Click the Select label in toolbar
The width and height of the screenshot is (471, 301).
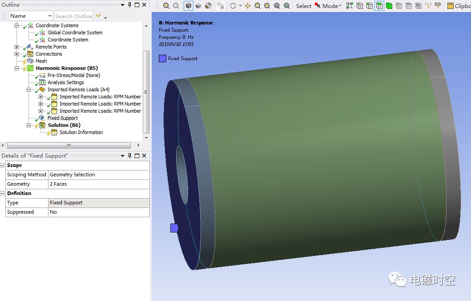(x=303, y=6)
